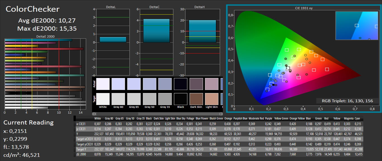The height and width of the screenshot is (161, 382).
Task: Click the Target Gray 80 swatch
Action: [118, 99]
